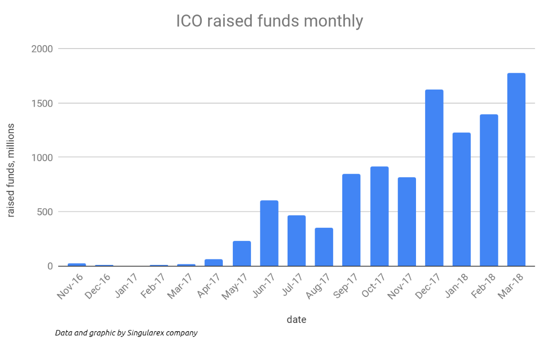Click the Feb-18 bar
This screenshot has width=552, height=339.
(489, 190)
